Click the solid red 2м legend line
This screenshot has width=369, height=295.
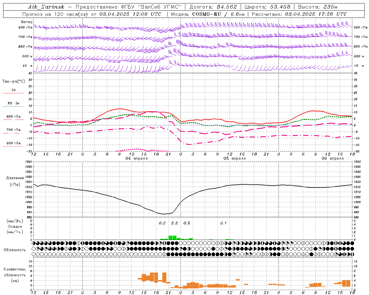(13, 93)
